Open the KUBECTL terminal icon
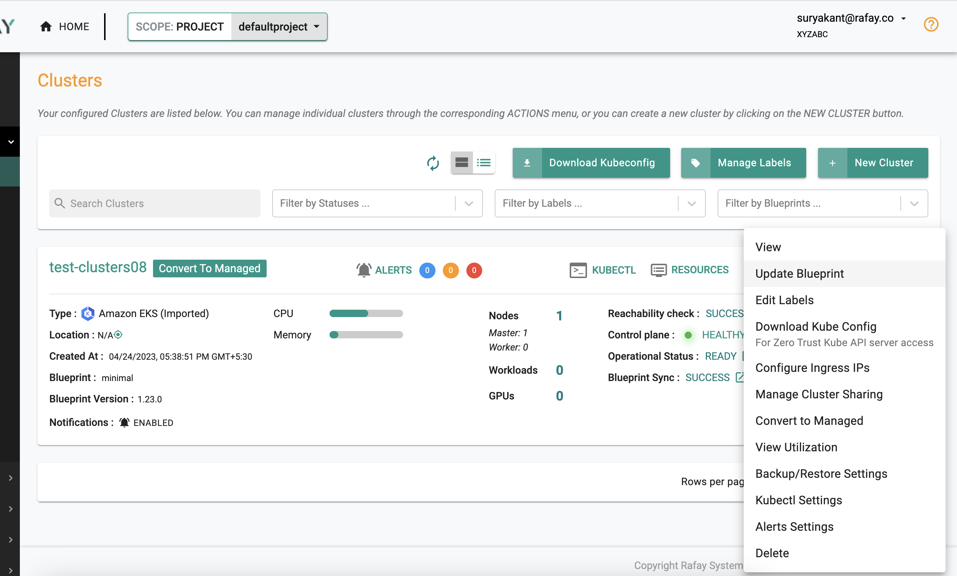The width and height of the screenshot is (957, 576). 578,270
